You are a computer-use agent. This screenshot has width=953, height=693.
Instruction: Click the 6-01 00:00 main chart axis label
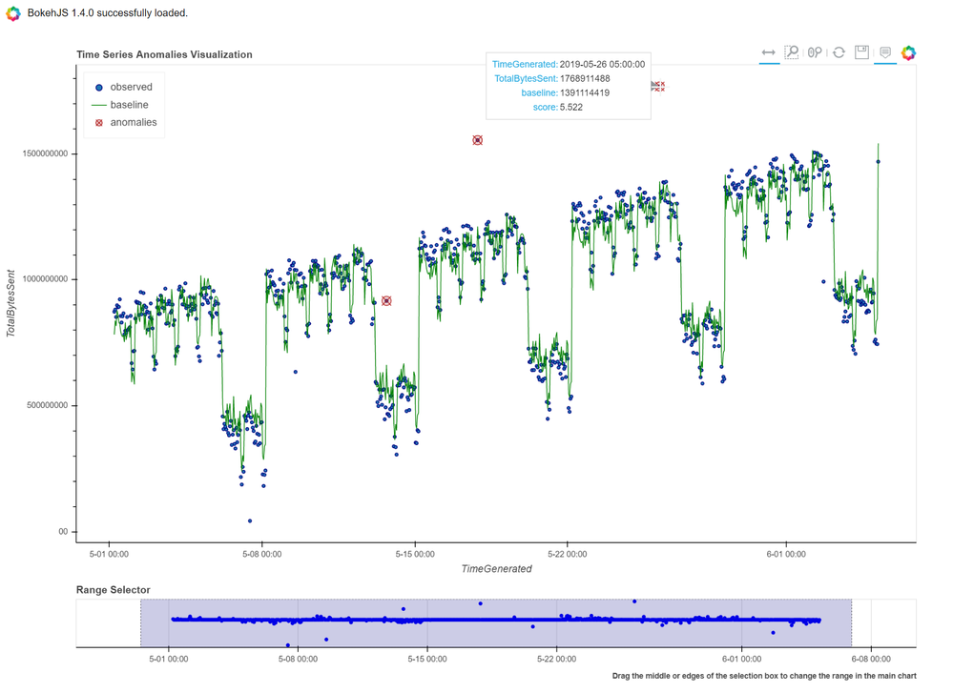786,554
